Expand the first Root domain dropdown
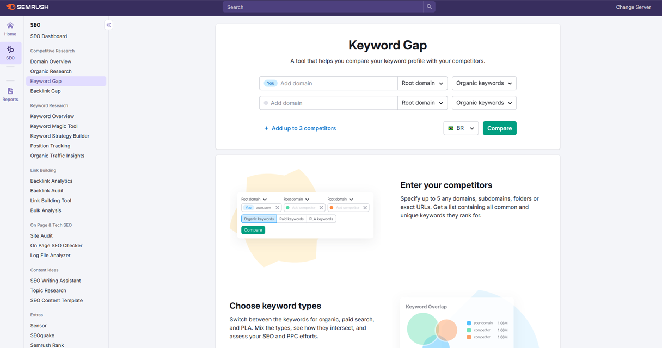This screenshot has width=662, height=348. [422, 83]
